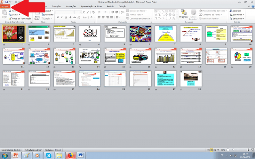The height and width of the screenshot is (159, 255).
Task: Click the Novo Slide icon
Action: point(37,13)
